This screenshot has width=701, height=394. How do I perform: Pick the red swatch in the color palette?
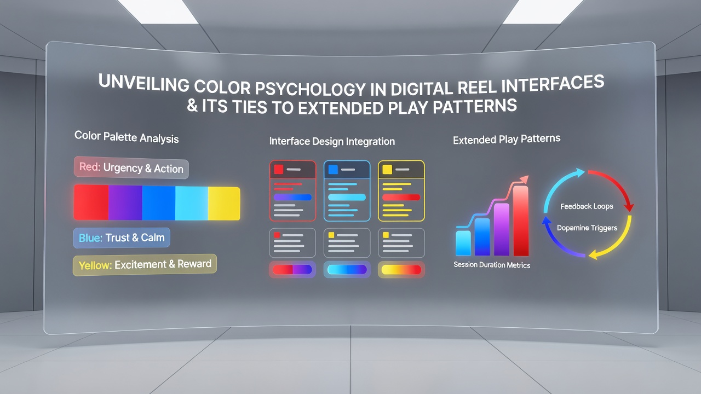[x=91, y=202]
